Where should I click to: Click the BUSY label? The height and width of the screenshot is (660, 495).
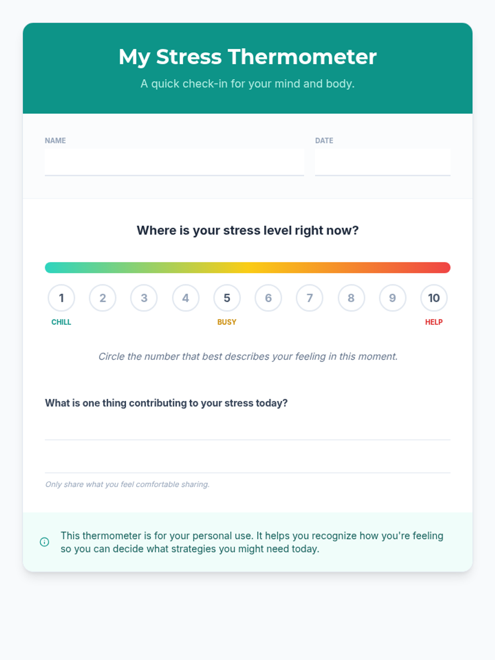click(x=227, y=322)
